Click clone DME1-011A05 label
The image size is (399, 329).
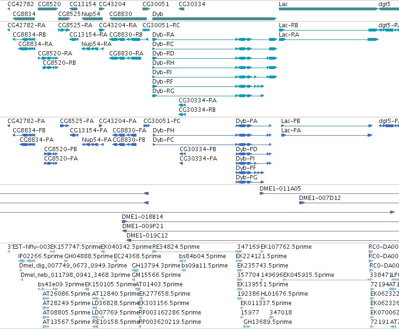pos(280,189)
